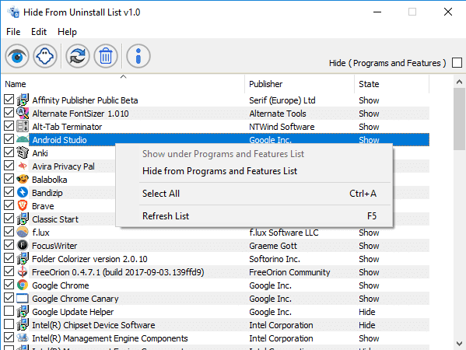Click scrollbar up arrow
Image resolution: width=466 pixels, height=350 pixels.
click(x=459, y=82)
